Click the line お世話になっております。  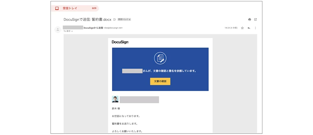pos(126,116)
